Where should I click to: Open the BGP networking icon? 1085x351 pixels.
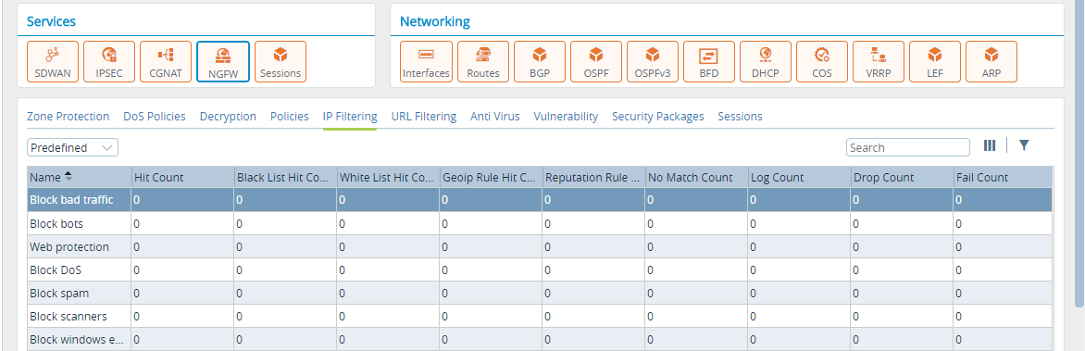(540, 62)
